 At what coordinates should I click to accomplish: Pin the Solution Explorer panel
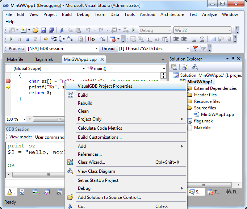point(233,59)
